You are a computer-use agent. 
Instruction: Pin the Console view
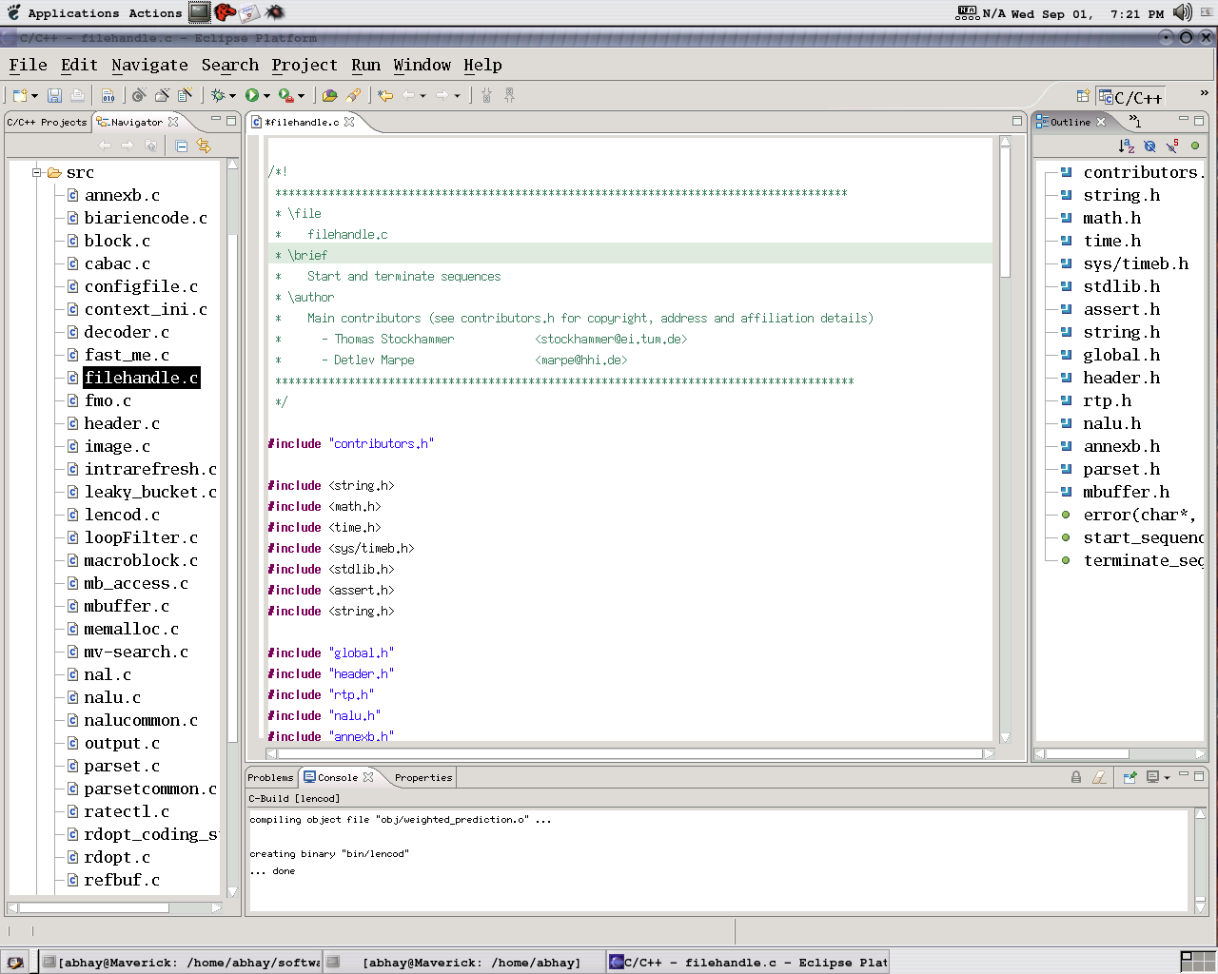(x=1130, y=777)
